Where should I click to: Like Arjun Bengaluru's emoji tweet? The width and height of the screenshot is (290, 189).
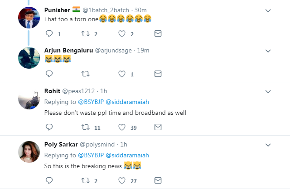pos(121,74)
